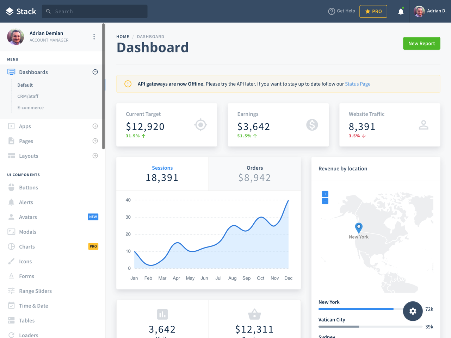
Task: Select the Sessions tab
Action: tap(162, 174)
